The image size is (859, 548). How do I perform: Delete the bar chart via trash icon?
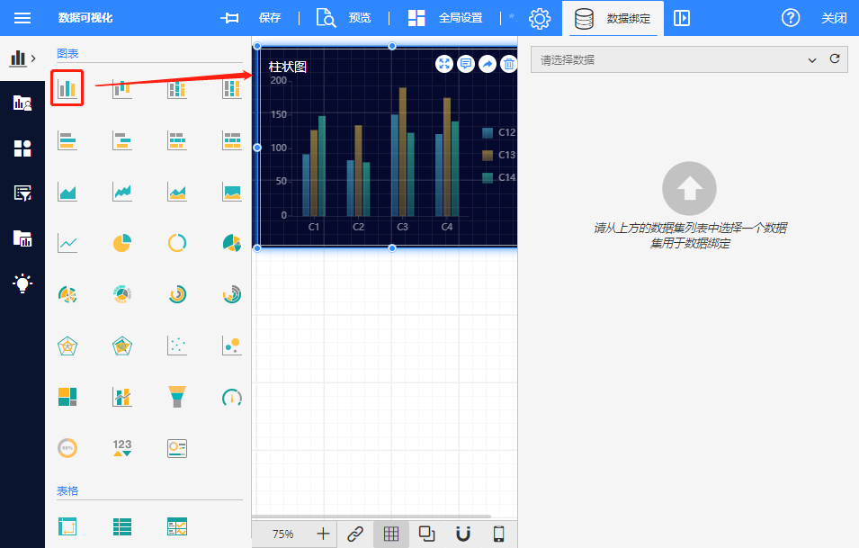[x=508, y=63]
